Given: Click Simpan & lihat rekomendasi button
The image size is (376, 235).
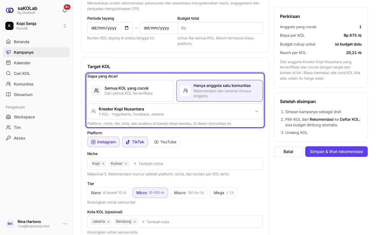Looking at the screenshot, I should [336, 152].
